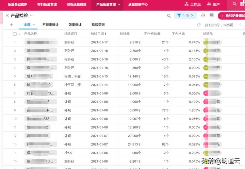Sort by the 检验日期 column arrow

pyautogui.click(x=105, y=34)
